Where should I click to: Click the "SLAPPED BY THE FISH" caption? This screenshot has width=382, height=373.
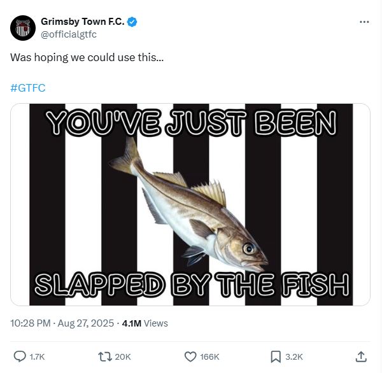[x=191, y=285]
